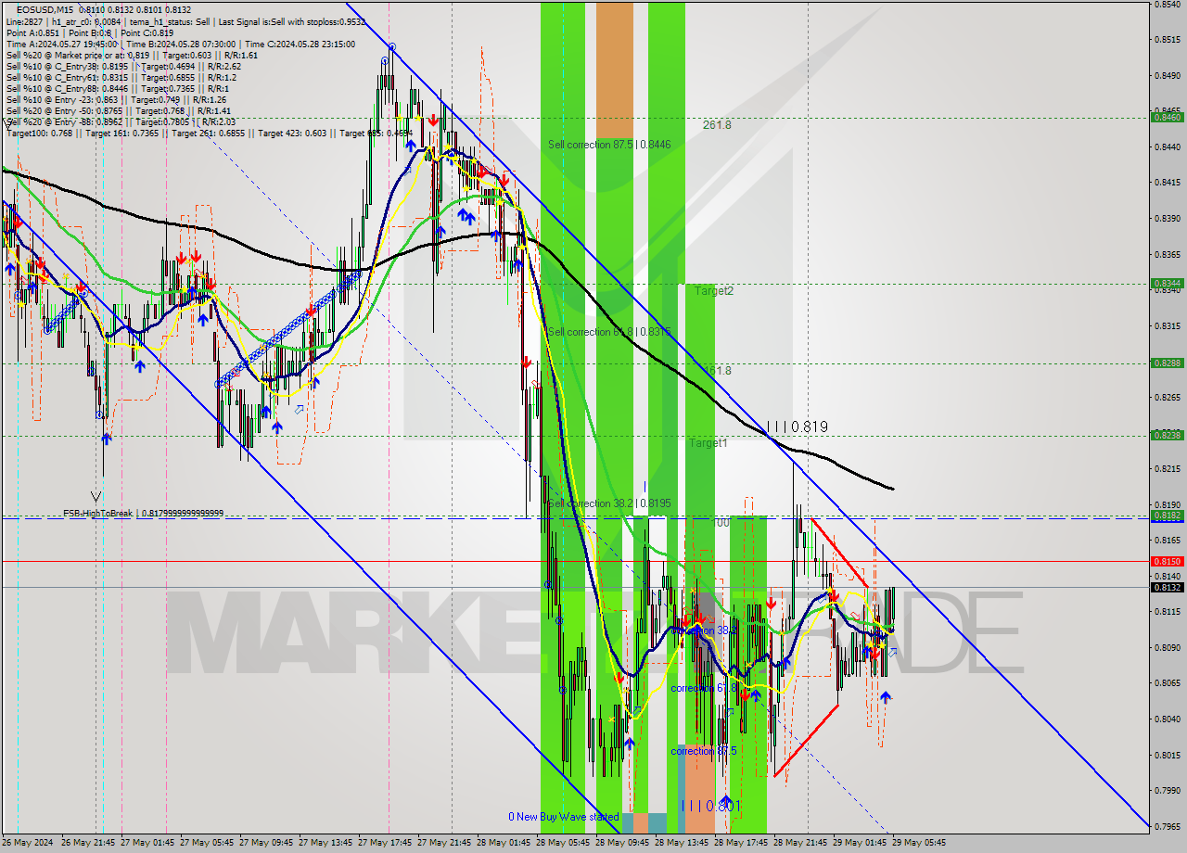This screenshot has height=853, width=1187.
Task: Click the red 0.8150 price tag
Action: click(x=1167, y=562)
